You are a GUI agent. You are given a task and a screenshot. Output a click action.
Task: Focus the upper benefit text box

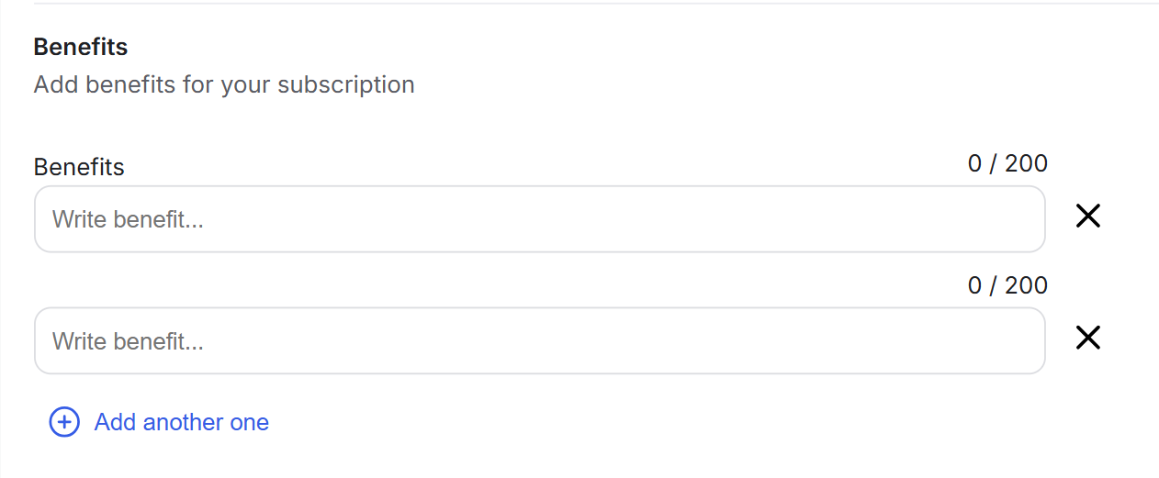(x=539, y=219)
